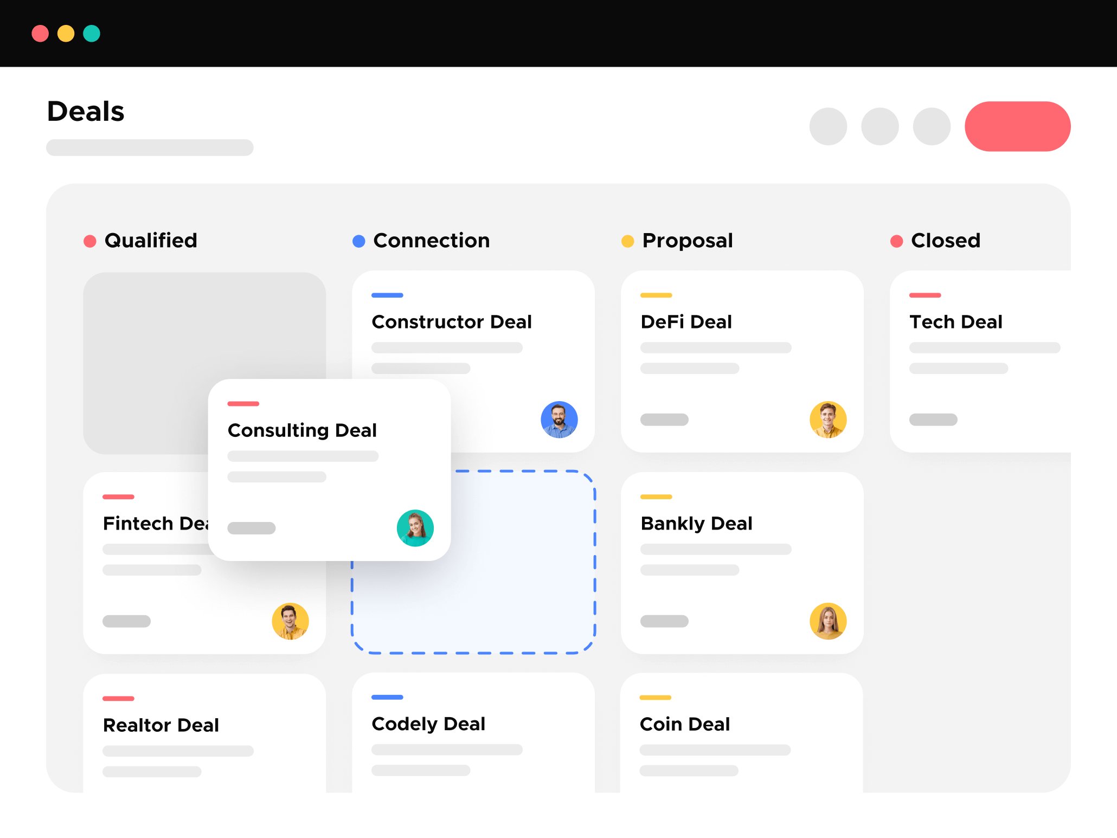Viewport: 1117px width, 838px height.
Task: Open the Coin Deal card
Action: point(685,724)
